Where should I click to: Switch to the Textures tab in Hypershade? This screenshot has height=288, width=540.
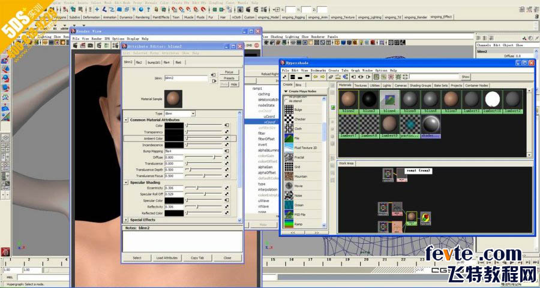[361, 85]
